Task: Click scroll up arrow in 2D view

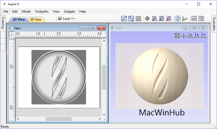Action: 104,41
